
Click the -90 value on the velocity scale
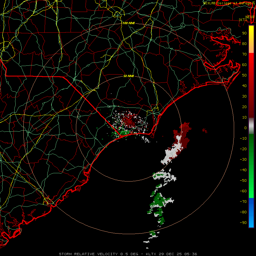pyautogui.click(x=243, y=223)
